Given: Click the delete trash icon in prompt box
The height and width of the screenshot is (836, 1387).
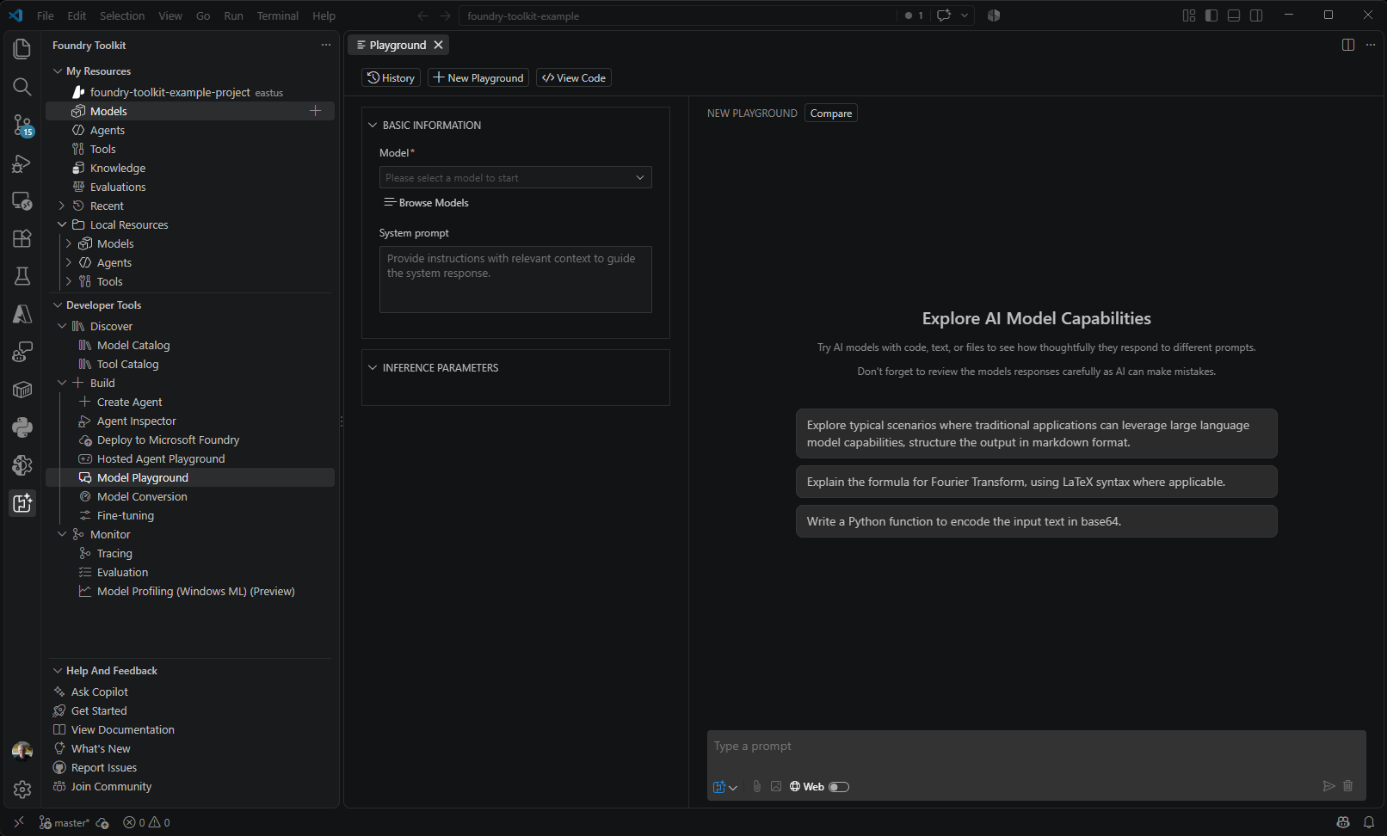Looking at the screenshot, I should [1348, 786].
